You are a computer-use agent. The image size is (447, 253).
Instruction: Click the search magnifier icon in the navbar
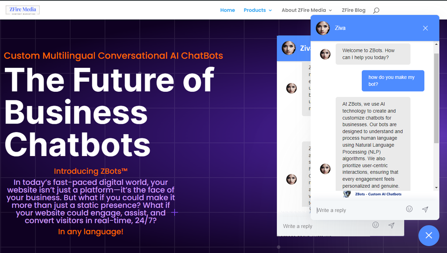tap(376, 10)
